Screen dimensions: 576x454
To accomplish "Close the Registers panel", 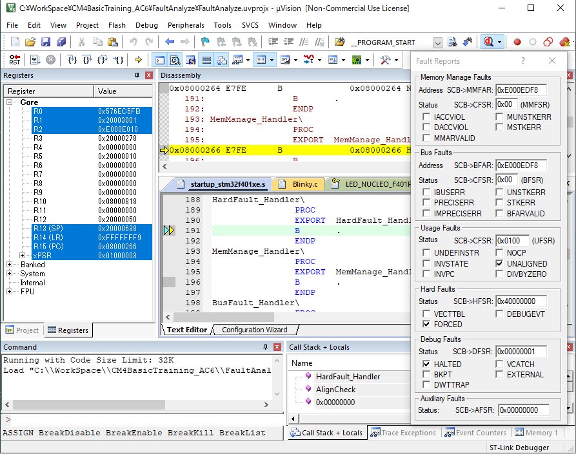I will pos(149,75).
